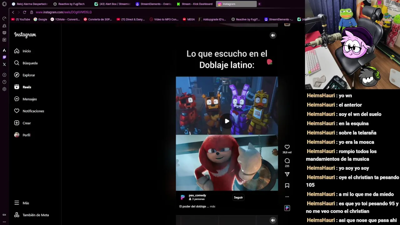Share the reel with paper plane icon
The image size is (400, 225).
[x=287, y=174]
